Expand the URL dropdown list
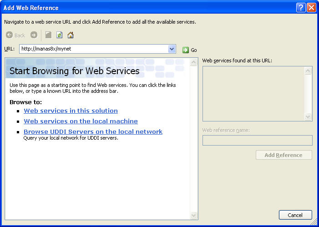This screenshot has height=227, width=319. (x=172, y=49)
